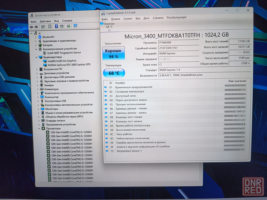Open Действие menu in Device Manager

pyautogui.click(x=45, y=21)
